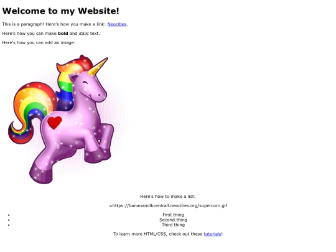Image resolution: width=336 pixels, height=252 pixels.
Task: Click the 'Here's how to make a list:' text
Action: click(168, 196)
